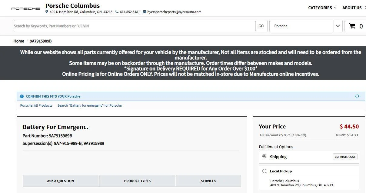This screenshot has height=193, width=366.
Task: Open Search "Battery for emergenc" link
Action: click(89, 105)
